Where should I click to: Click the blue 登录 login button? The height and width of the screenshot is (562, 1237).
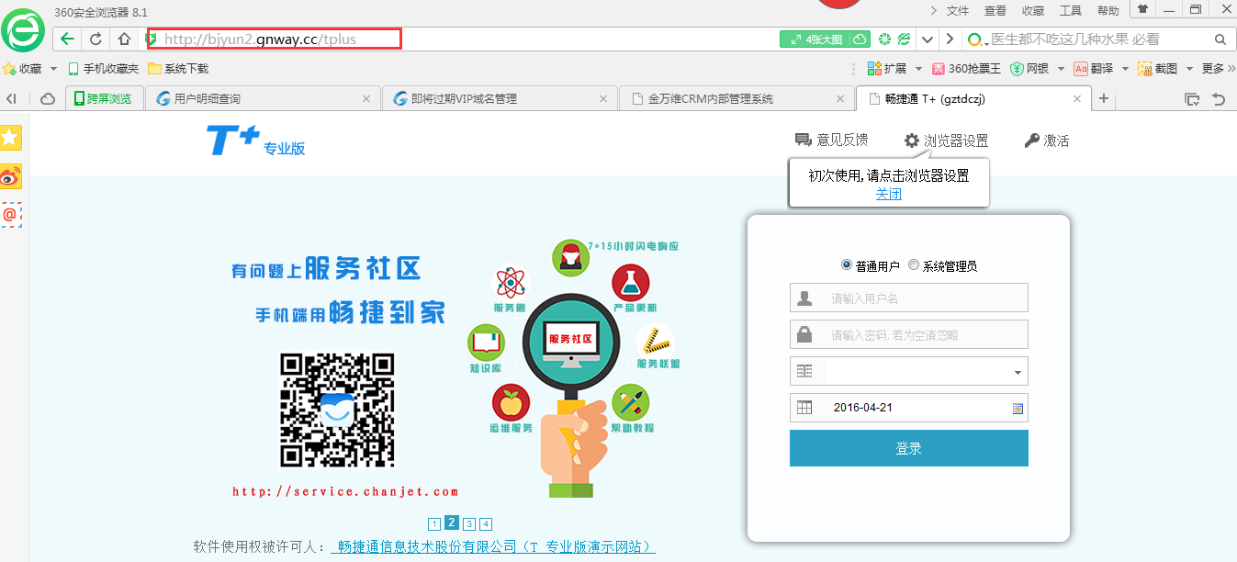tap(909, 448)
